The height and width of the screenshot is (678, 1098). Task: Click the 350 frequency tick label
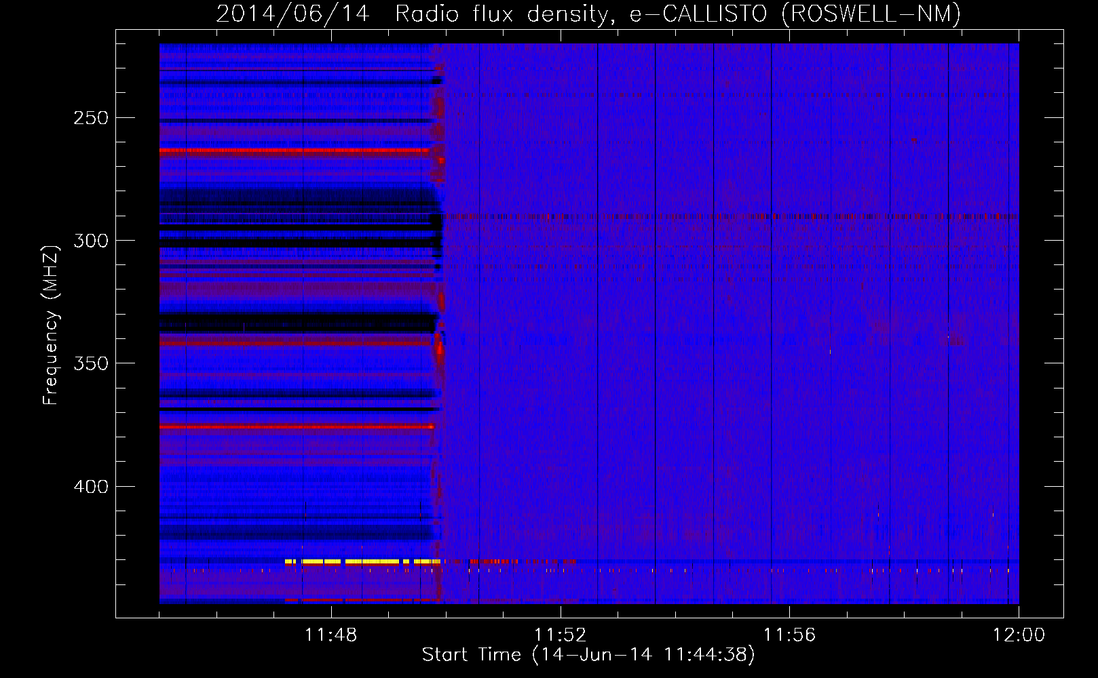(91, 363)
